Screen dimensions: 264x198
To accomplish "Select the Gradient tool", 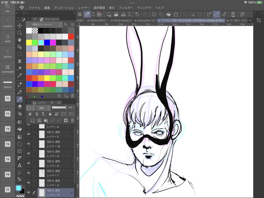I will click(x=20, y=137).
